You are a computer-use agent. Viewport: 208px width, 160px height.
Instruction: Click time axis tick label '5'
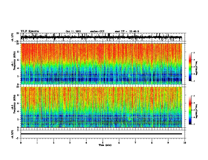103,143
